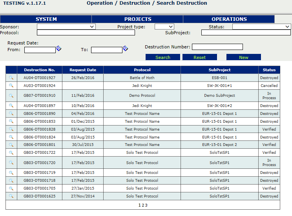The image size is (292, 216).
Task: Open details magnifier for GB06-DT0001853
Action: click(11, 121)
